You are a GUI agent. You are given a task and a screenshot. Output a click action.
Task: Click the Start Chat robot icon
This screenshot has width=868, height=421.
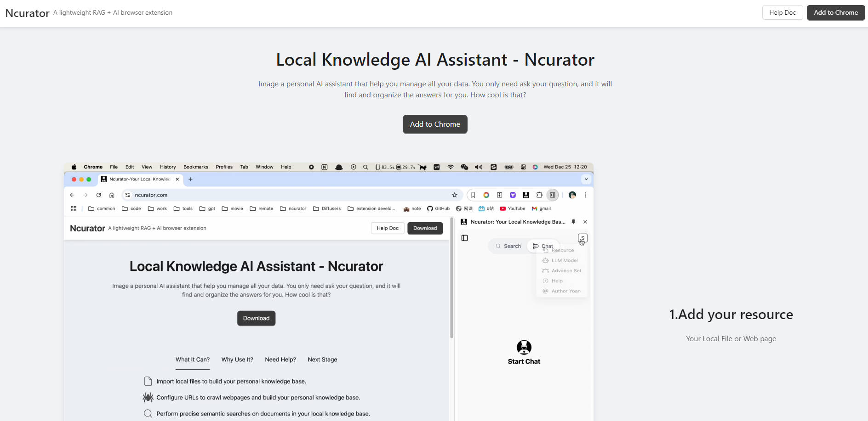524,347
